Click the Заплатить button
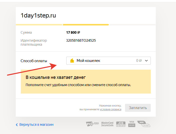 (138, 108)
